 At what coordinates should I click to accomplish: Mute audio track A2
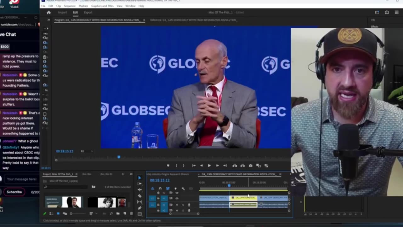click(x=177, y=210)
